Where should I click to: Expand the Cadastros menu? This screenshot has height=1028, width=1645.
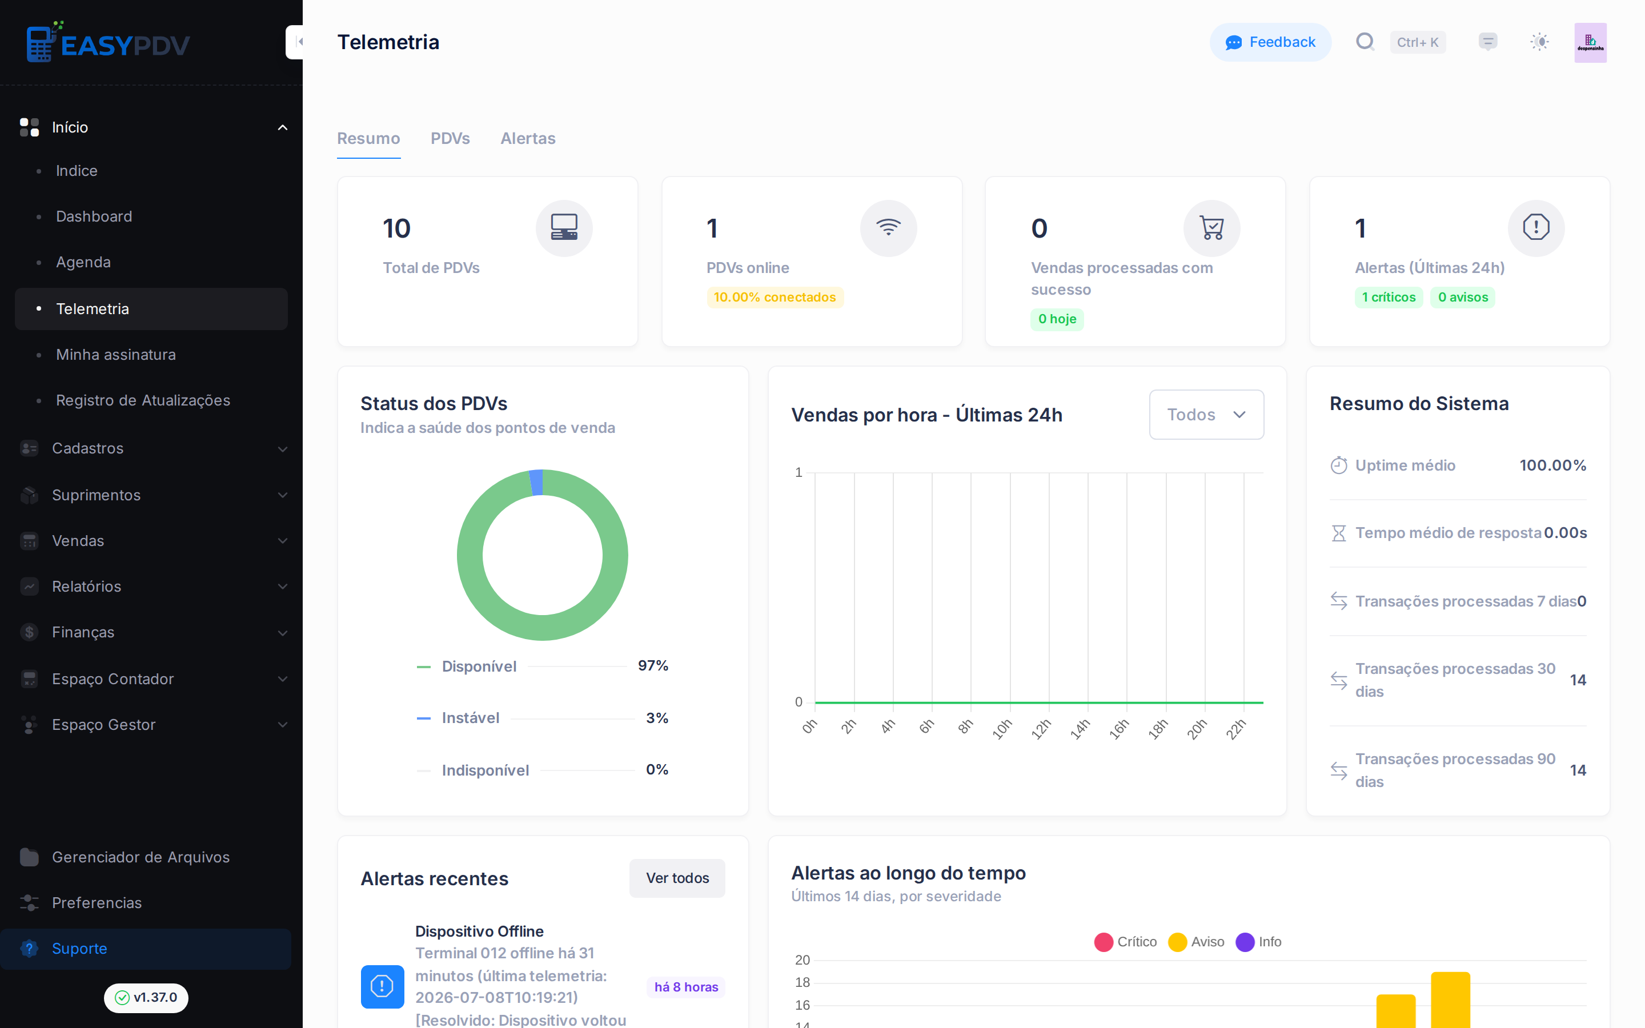(282, 449)
